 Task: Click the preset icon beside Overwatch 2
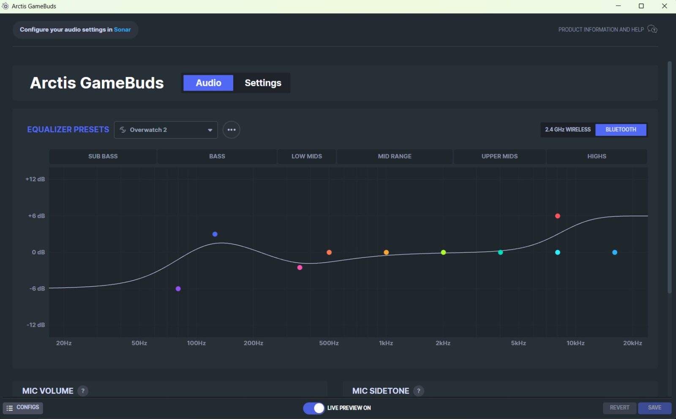pos(123,130)
